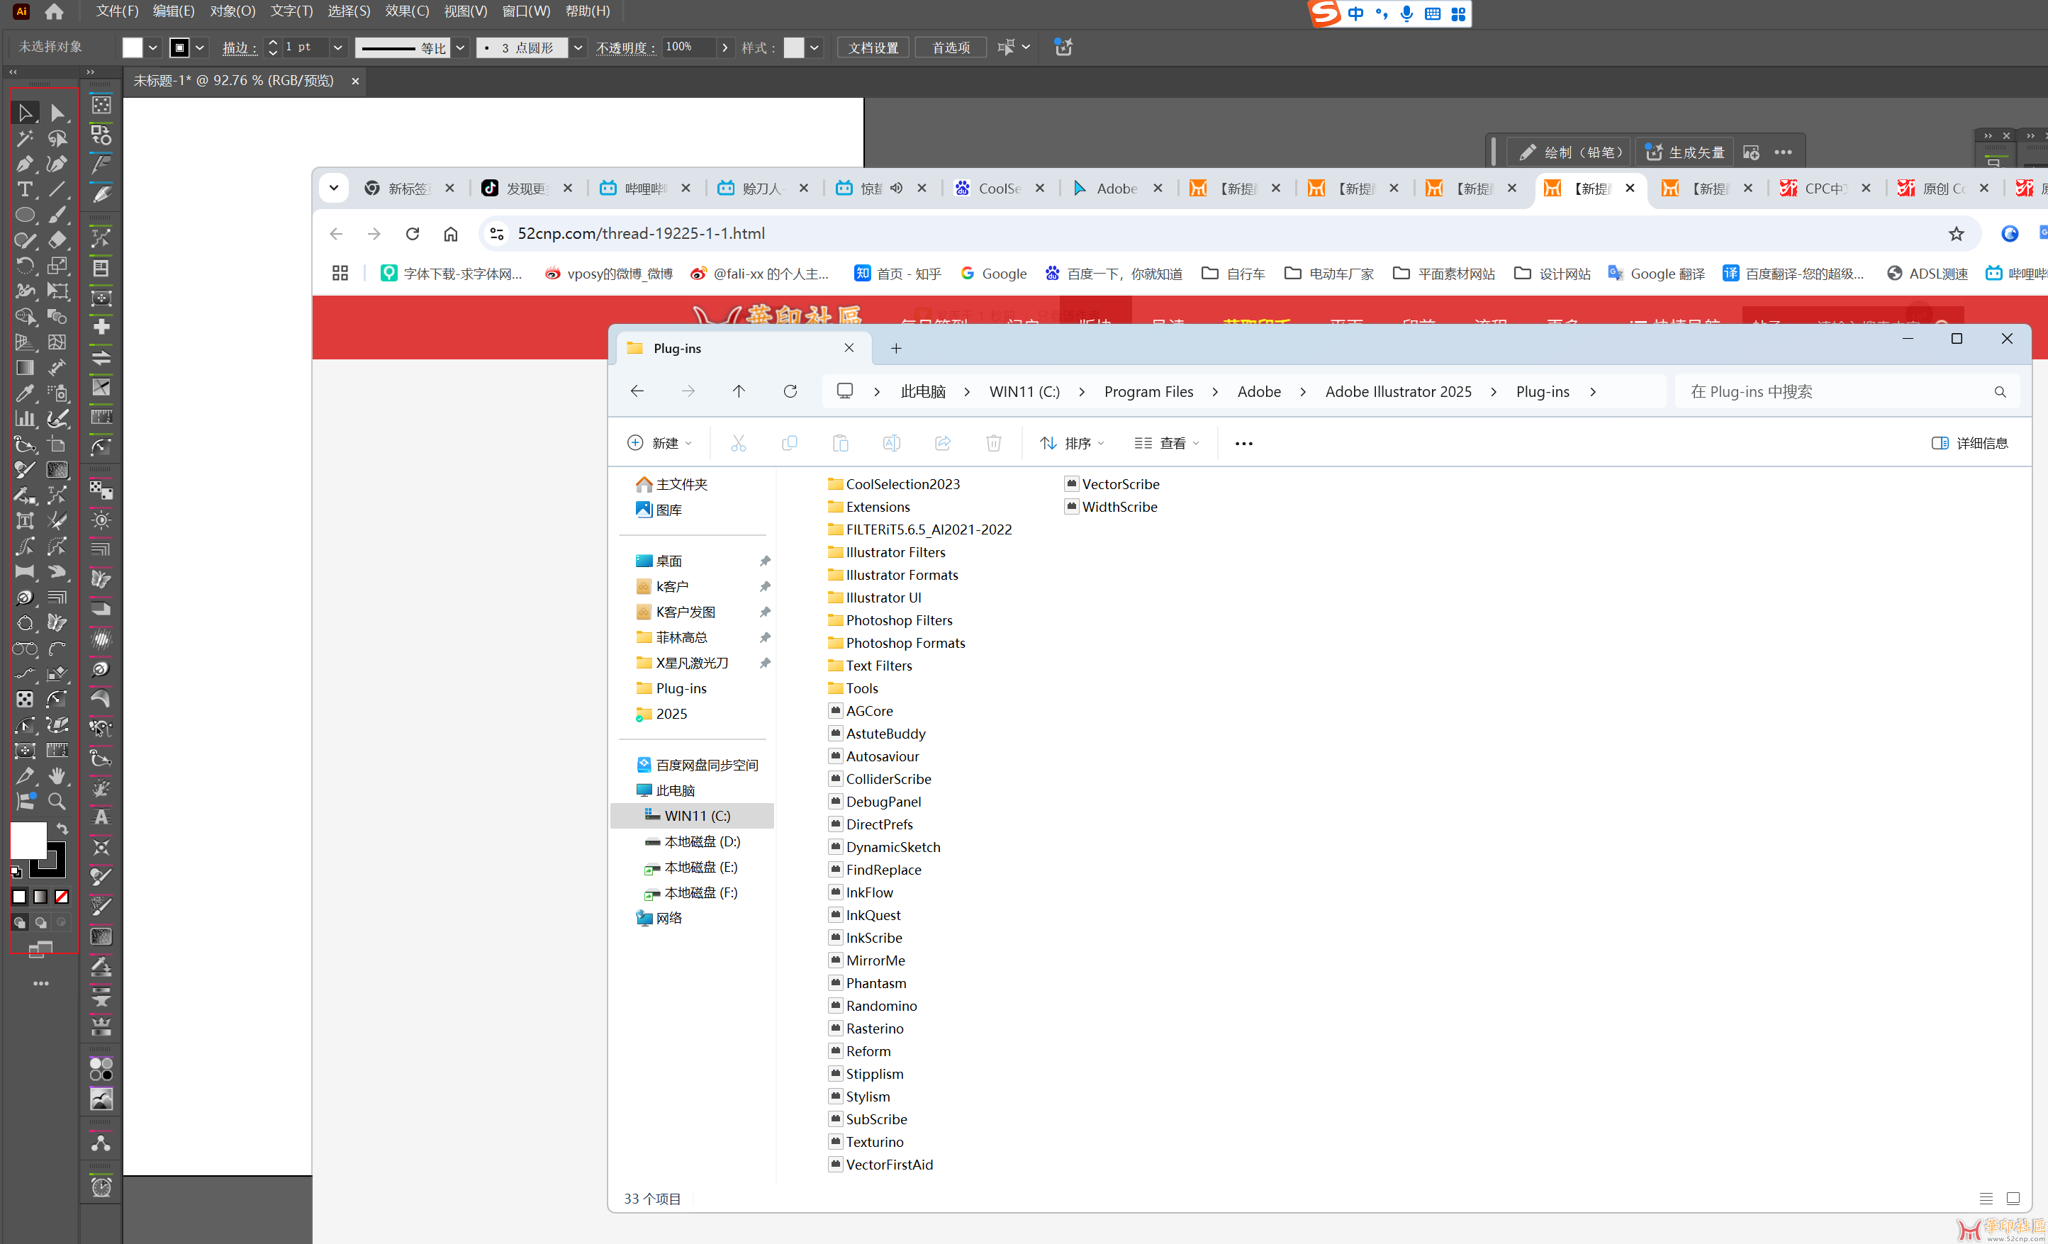Expand variable width profile dropdown 等比
Image resolution: width=2048 pixels, height=1244 pixels.
pyautogui.click(x=459, y=47)
